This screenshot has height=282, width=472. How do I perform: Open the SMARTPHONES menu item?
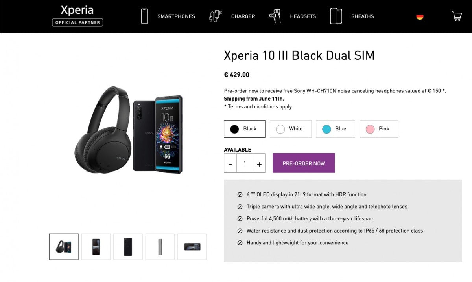click(x=176, y=16)
